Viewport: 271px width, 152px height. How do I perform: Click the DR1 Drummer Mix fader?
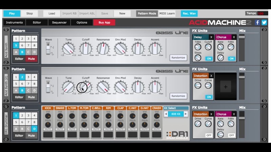pos(242,118)
